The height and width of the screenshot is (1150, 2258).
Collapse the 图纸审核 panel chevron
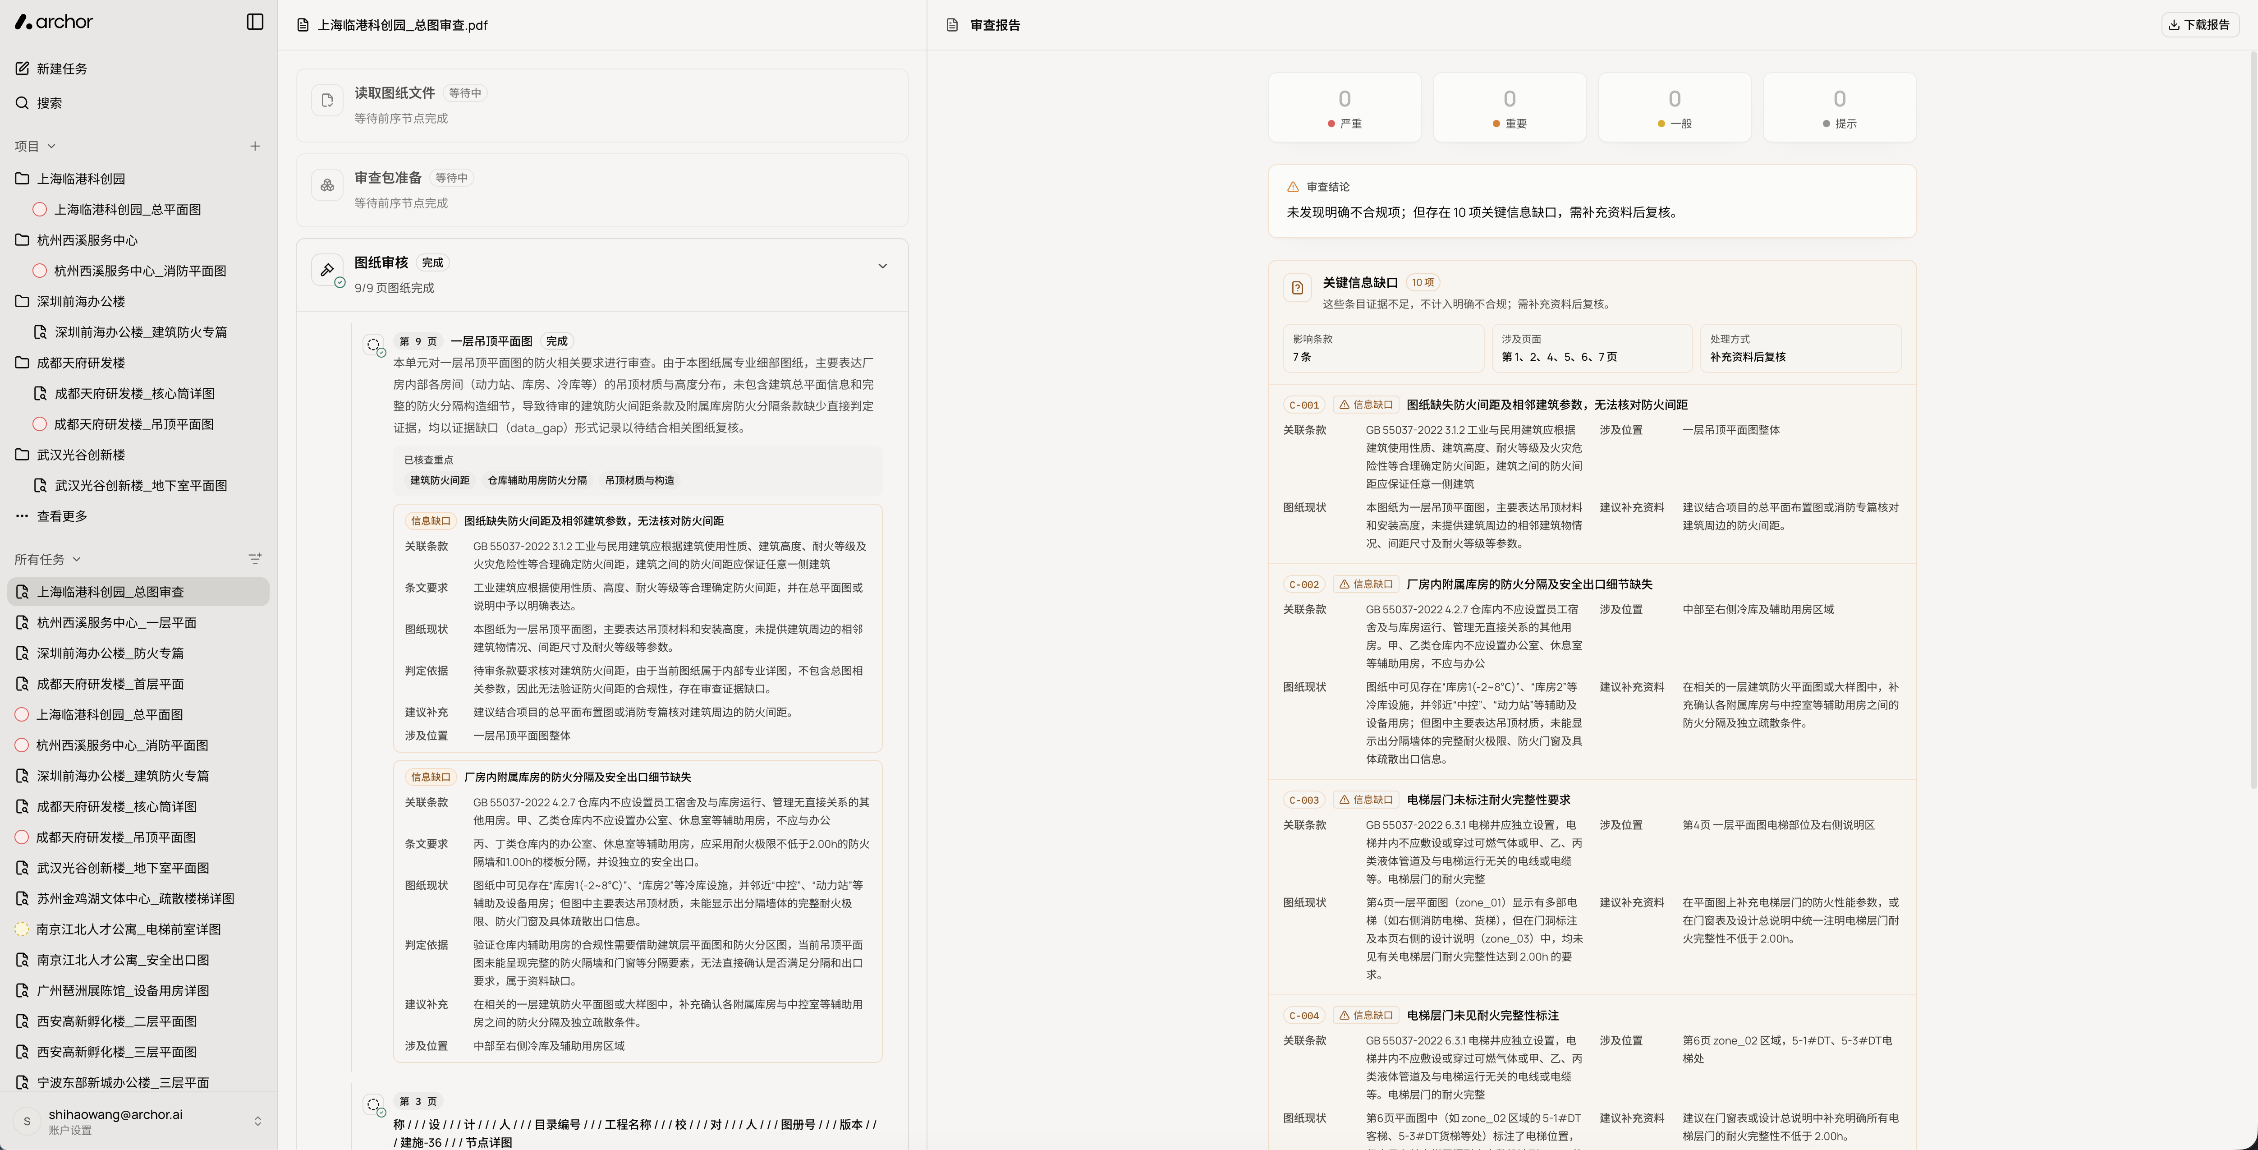pyautogui.click(x=883, y=267)
